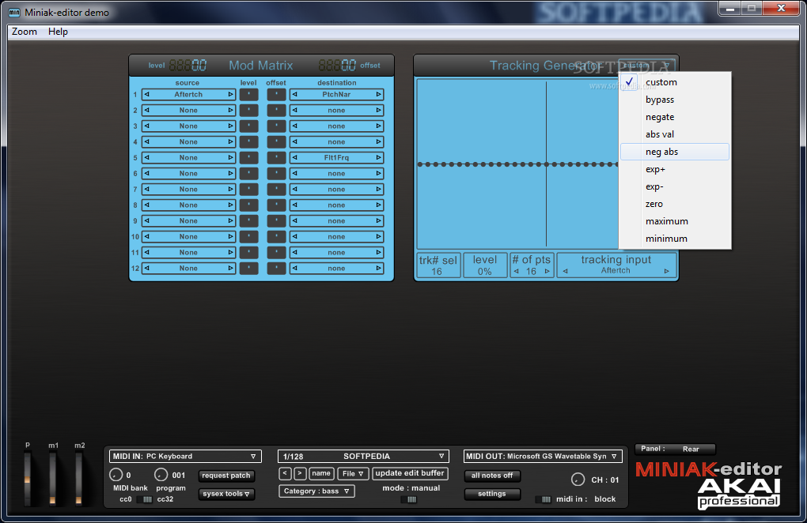Choose exp+ from tracking presets
This screenshot has height=523, width=807.
tap(675, 169)
